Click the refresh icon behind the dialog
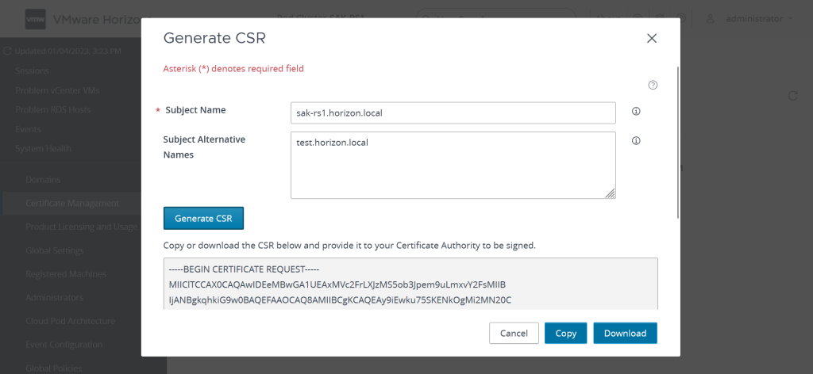Image resolution: width=813 pixels, height=374 pixels. tap(792, 96)
